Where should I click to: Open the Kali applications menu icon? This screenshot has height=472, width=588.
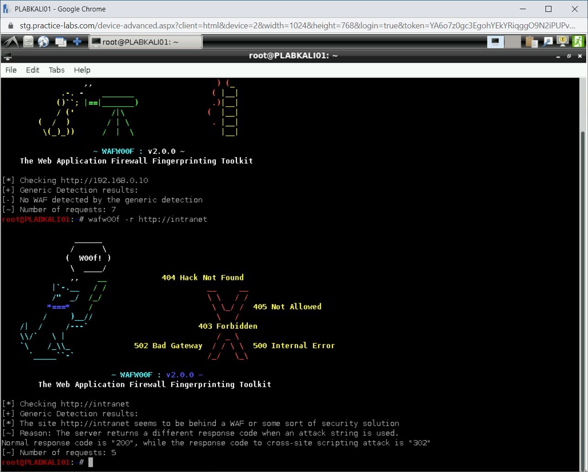11,42
